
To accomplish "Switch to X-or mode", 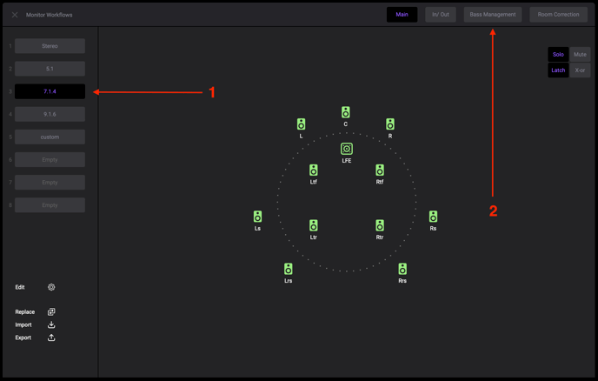I will click(x=580, y=70).
